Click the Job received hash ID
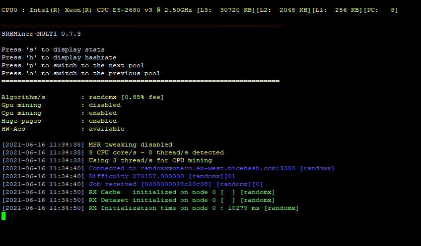421x246 pixels. [176, 184]
